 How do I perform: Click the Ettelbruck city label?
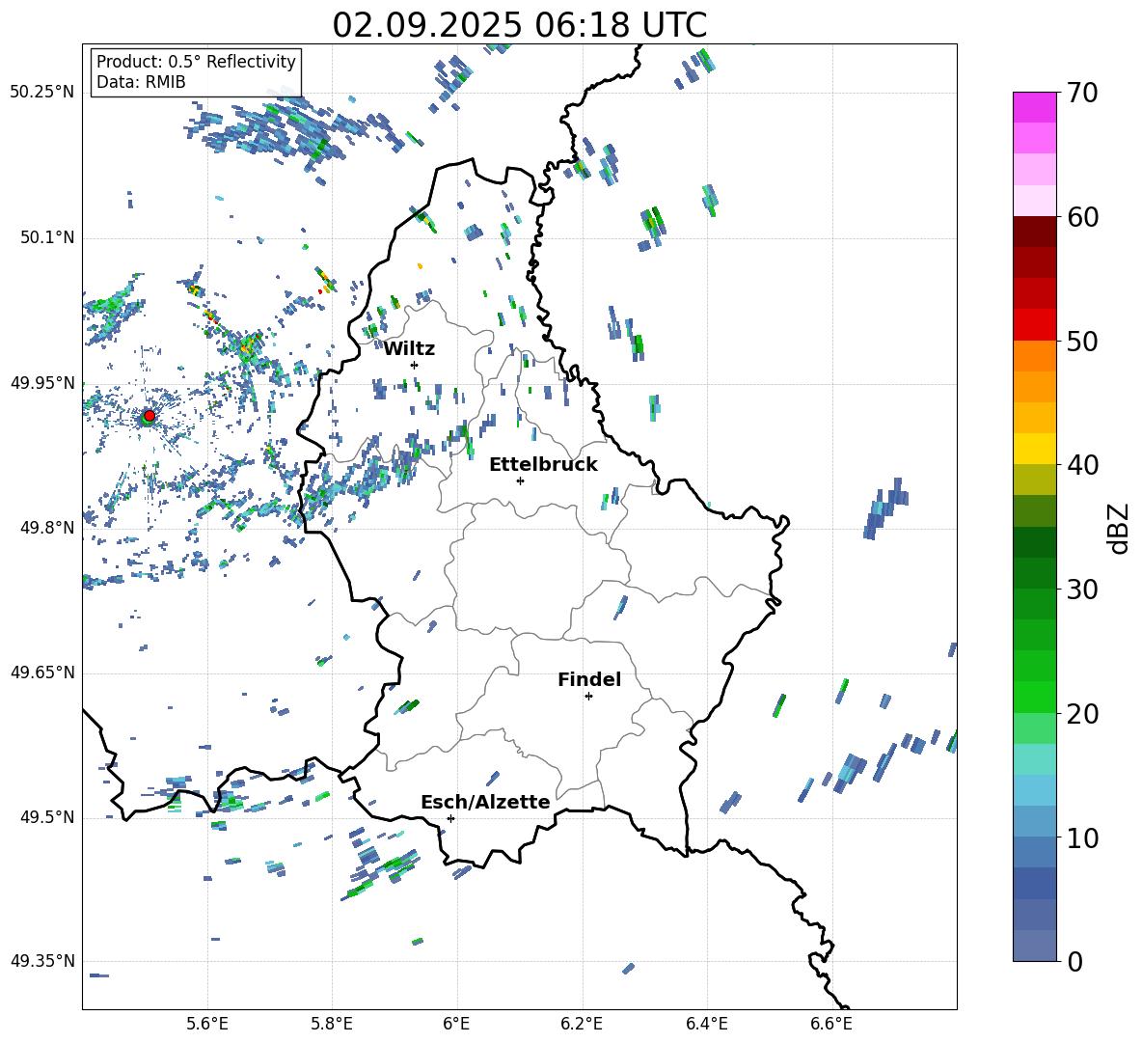[543, 465]
